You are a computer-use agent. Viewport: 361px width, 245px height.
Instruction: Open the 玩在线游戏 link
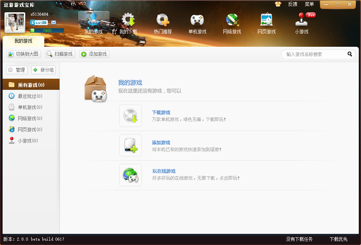(164, 171)
